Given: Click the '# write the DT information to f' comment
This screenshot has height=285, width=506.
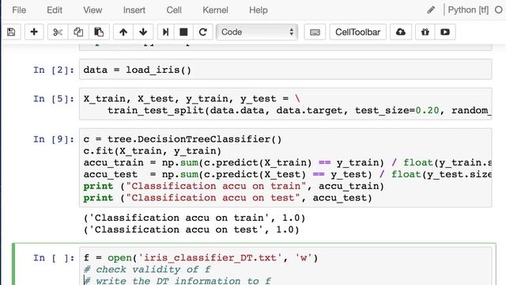Looking at the screenshot, I should click(177, 281).
